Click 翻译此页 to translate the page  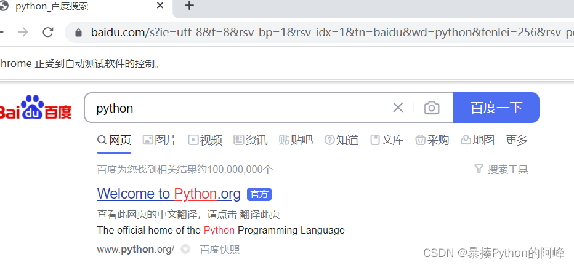[259, 214]
